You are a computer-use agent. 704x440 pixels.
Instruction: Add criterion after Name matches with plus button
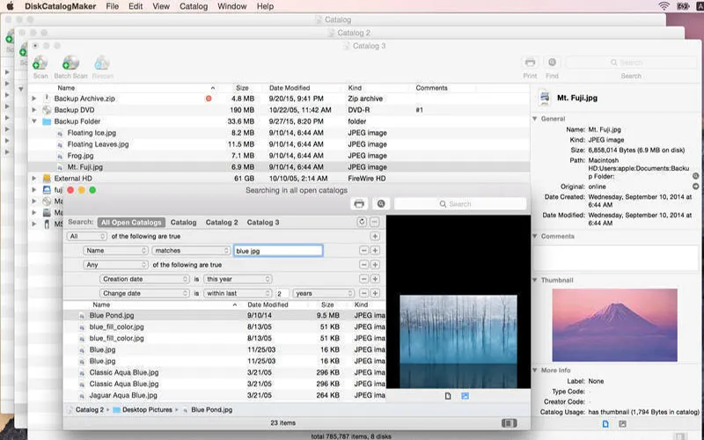click(x=375, y=251)
